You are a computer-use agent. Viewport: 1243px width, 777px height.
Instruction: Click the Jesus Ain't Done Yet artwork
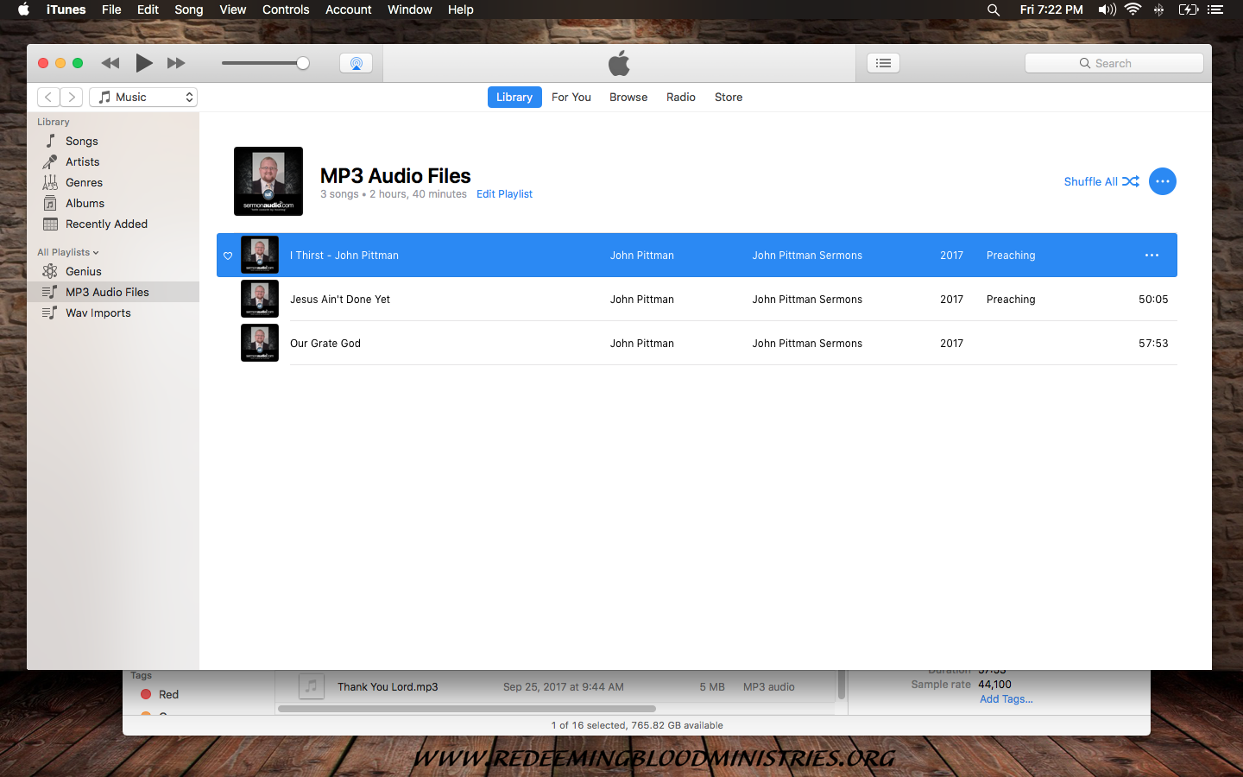pos(260,300)
